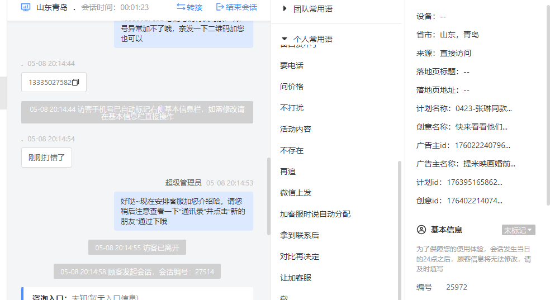Click the 访客已离开 system notice
The image size is (550, 300).
click(x=137, y=248)
